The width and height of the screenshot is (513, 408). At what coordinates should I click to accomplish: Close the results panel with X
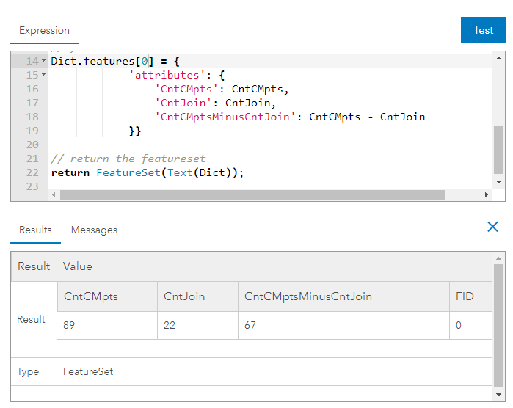tap(493, 227)
